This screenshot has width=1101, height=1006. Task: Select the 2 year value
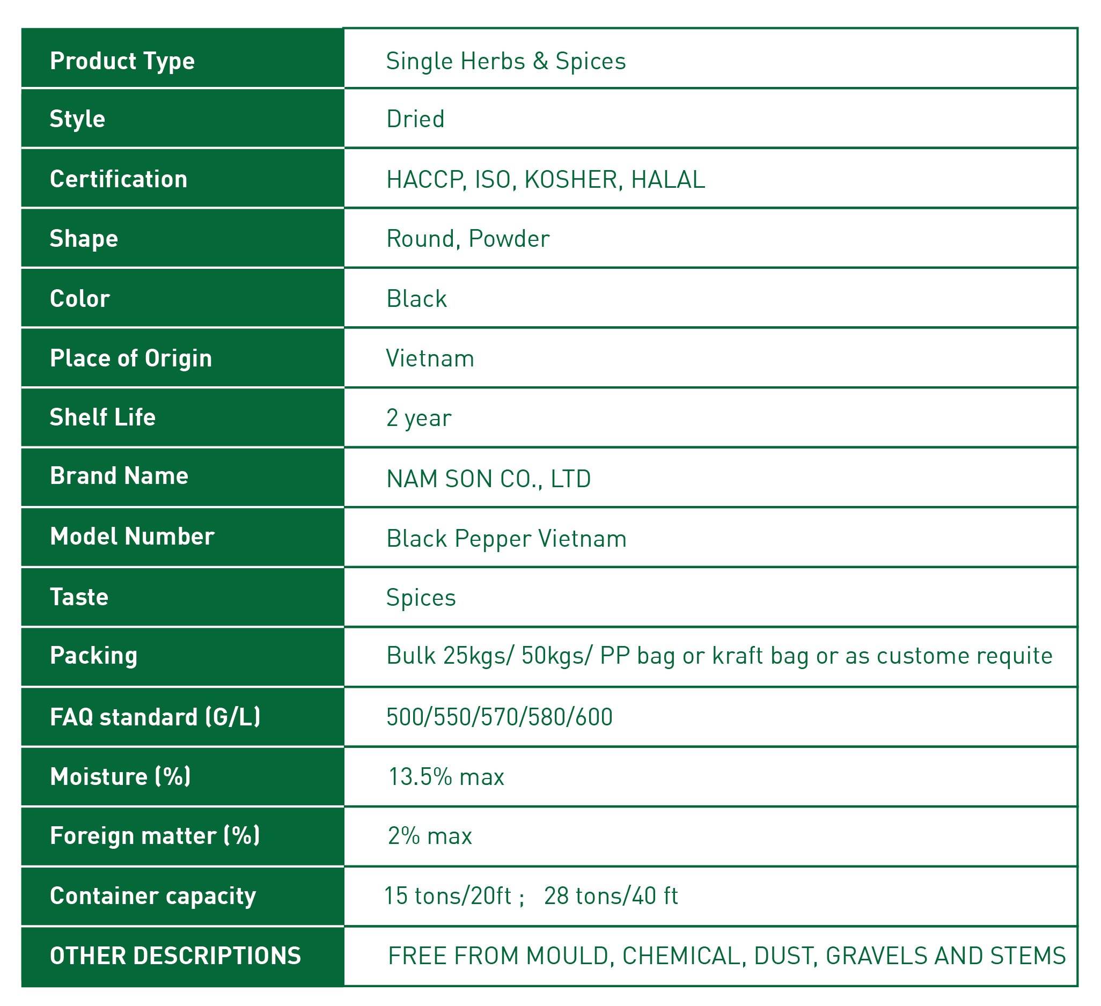[419, 418]
